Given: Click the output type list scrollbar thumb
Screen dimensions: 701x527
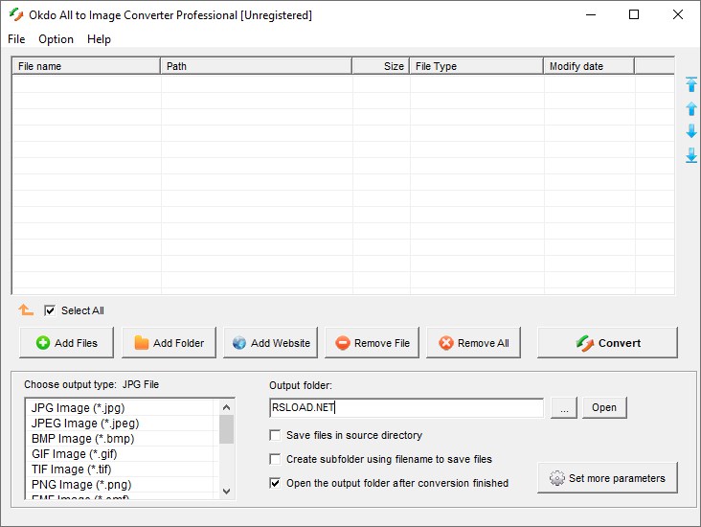Looking at the screenshot, I should coord(226,429).
